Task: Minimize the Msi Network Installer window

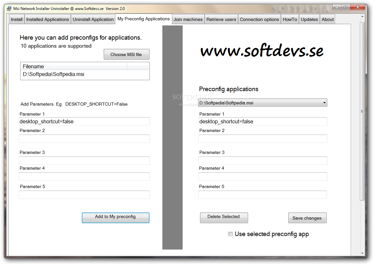Action: click(x=337, y=7)
